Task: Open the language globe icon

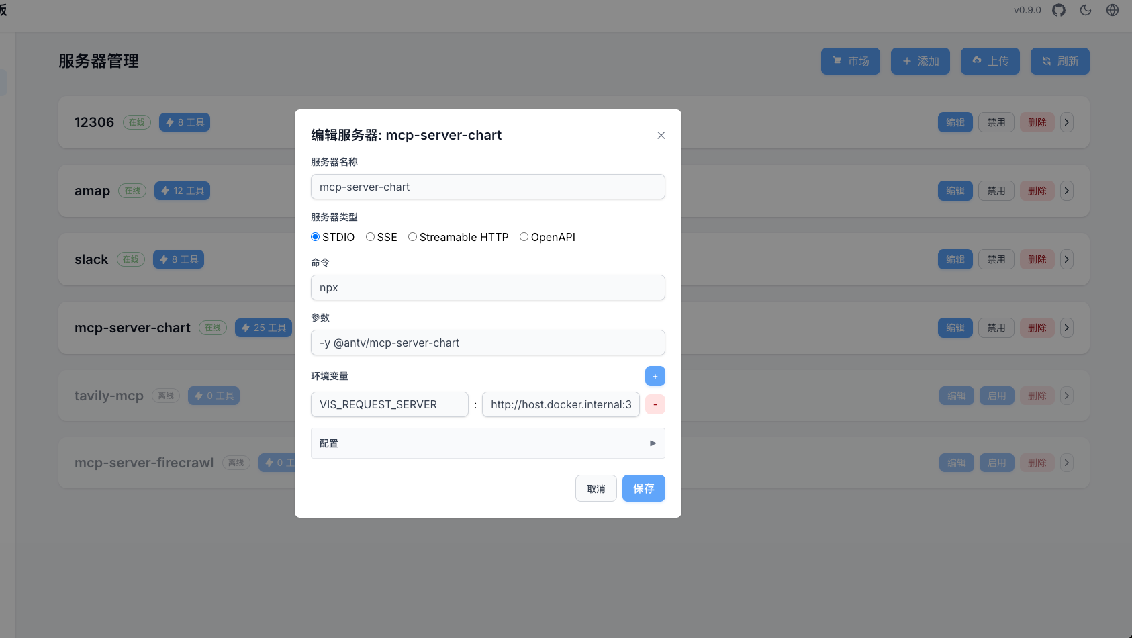Action: [x=1113, y=10]
